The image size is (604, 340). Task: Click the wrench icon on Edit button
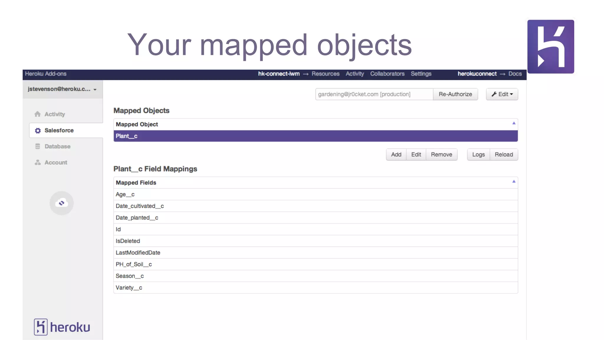[x=494, y=94]
